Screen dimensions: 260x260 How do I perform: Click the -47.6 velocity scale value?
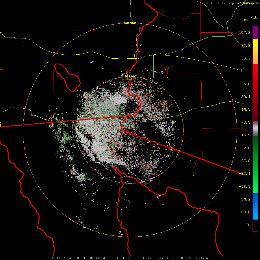coord(245,161)
